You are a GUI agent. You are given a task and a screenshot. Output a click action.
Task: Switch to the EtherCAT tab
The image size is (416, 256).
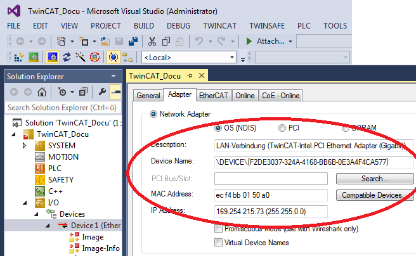[214, 96]
